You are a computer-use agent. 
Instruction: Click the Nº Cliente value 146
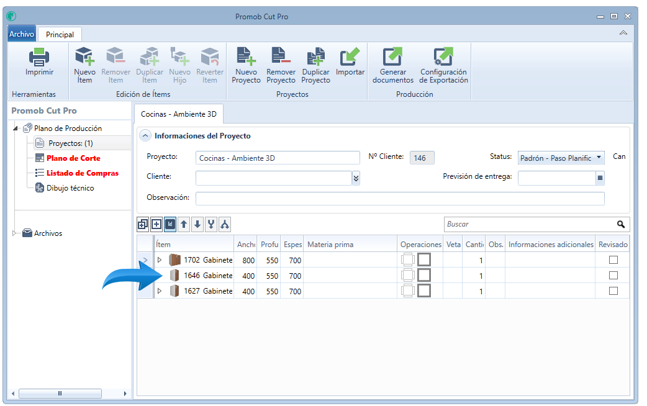pos(422,158)
